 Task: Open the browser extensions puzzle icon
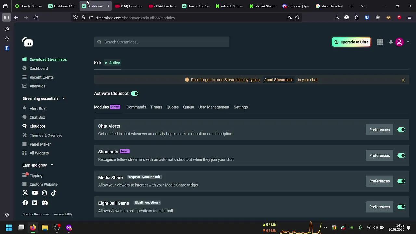pyautogui.click(x=357, y=18)
